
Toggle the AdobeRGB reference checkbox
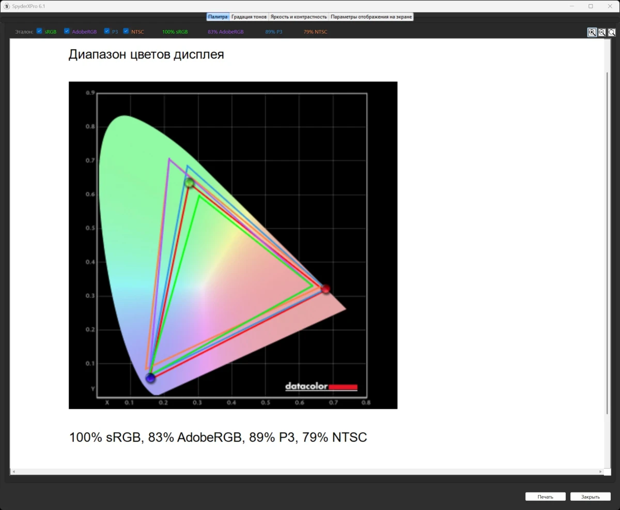tap(67, 31)
